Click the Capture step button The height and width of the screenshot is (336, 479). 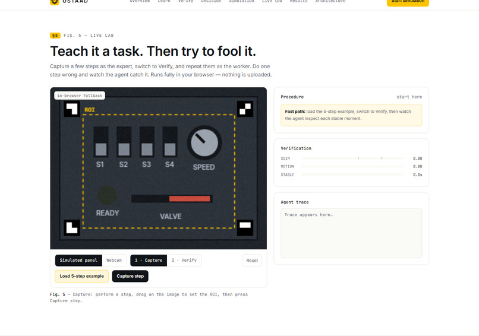click(130, 276)
